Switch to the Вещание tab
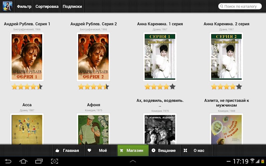Image resolution: width=266 pixels, height=166 pixels. click(x=165, y=151)
